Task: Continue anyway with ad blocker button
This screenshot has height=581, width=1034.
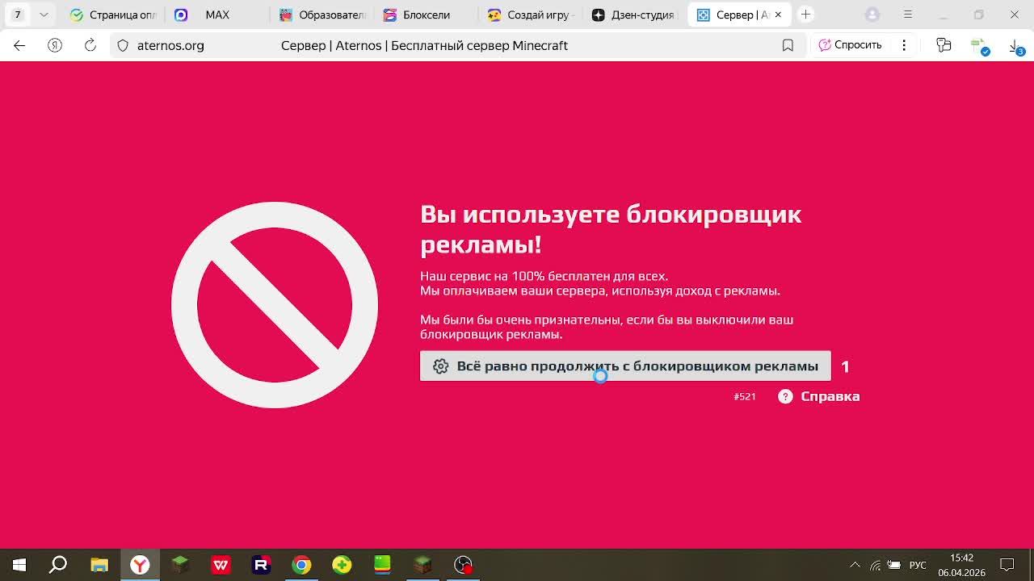Action: coord(625,366)
